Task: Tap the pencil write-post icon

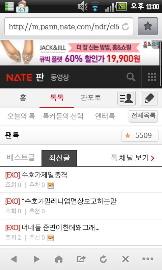Action: (149, 98)
